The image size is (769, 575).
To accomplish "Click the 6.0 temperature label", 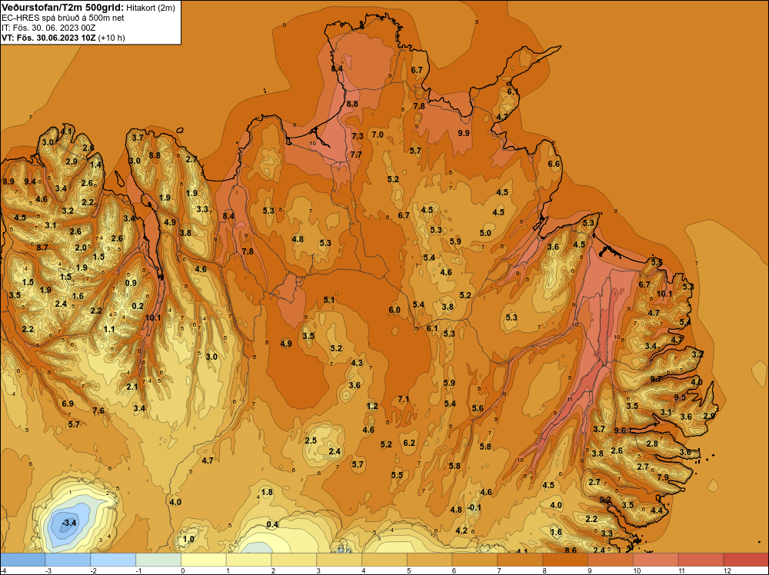I will coord(394,310).
